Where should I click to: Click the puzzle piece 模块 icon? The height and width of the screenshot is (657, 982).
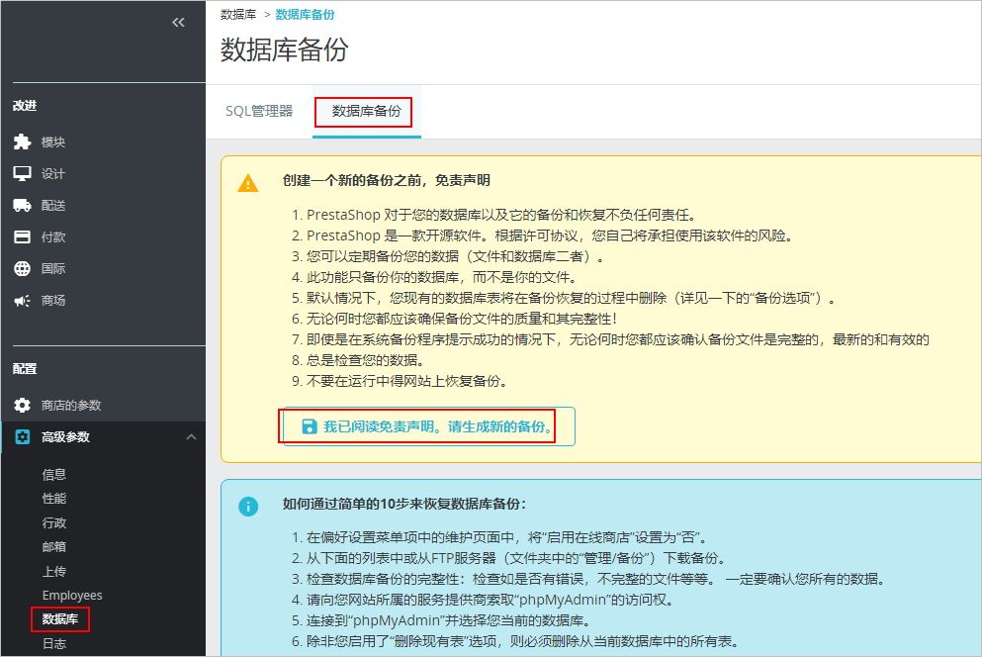pos(22,142)
